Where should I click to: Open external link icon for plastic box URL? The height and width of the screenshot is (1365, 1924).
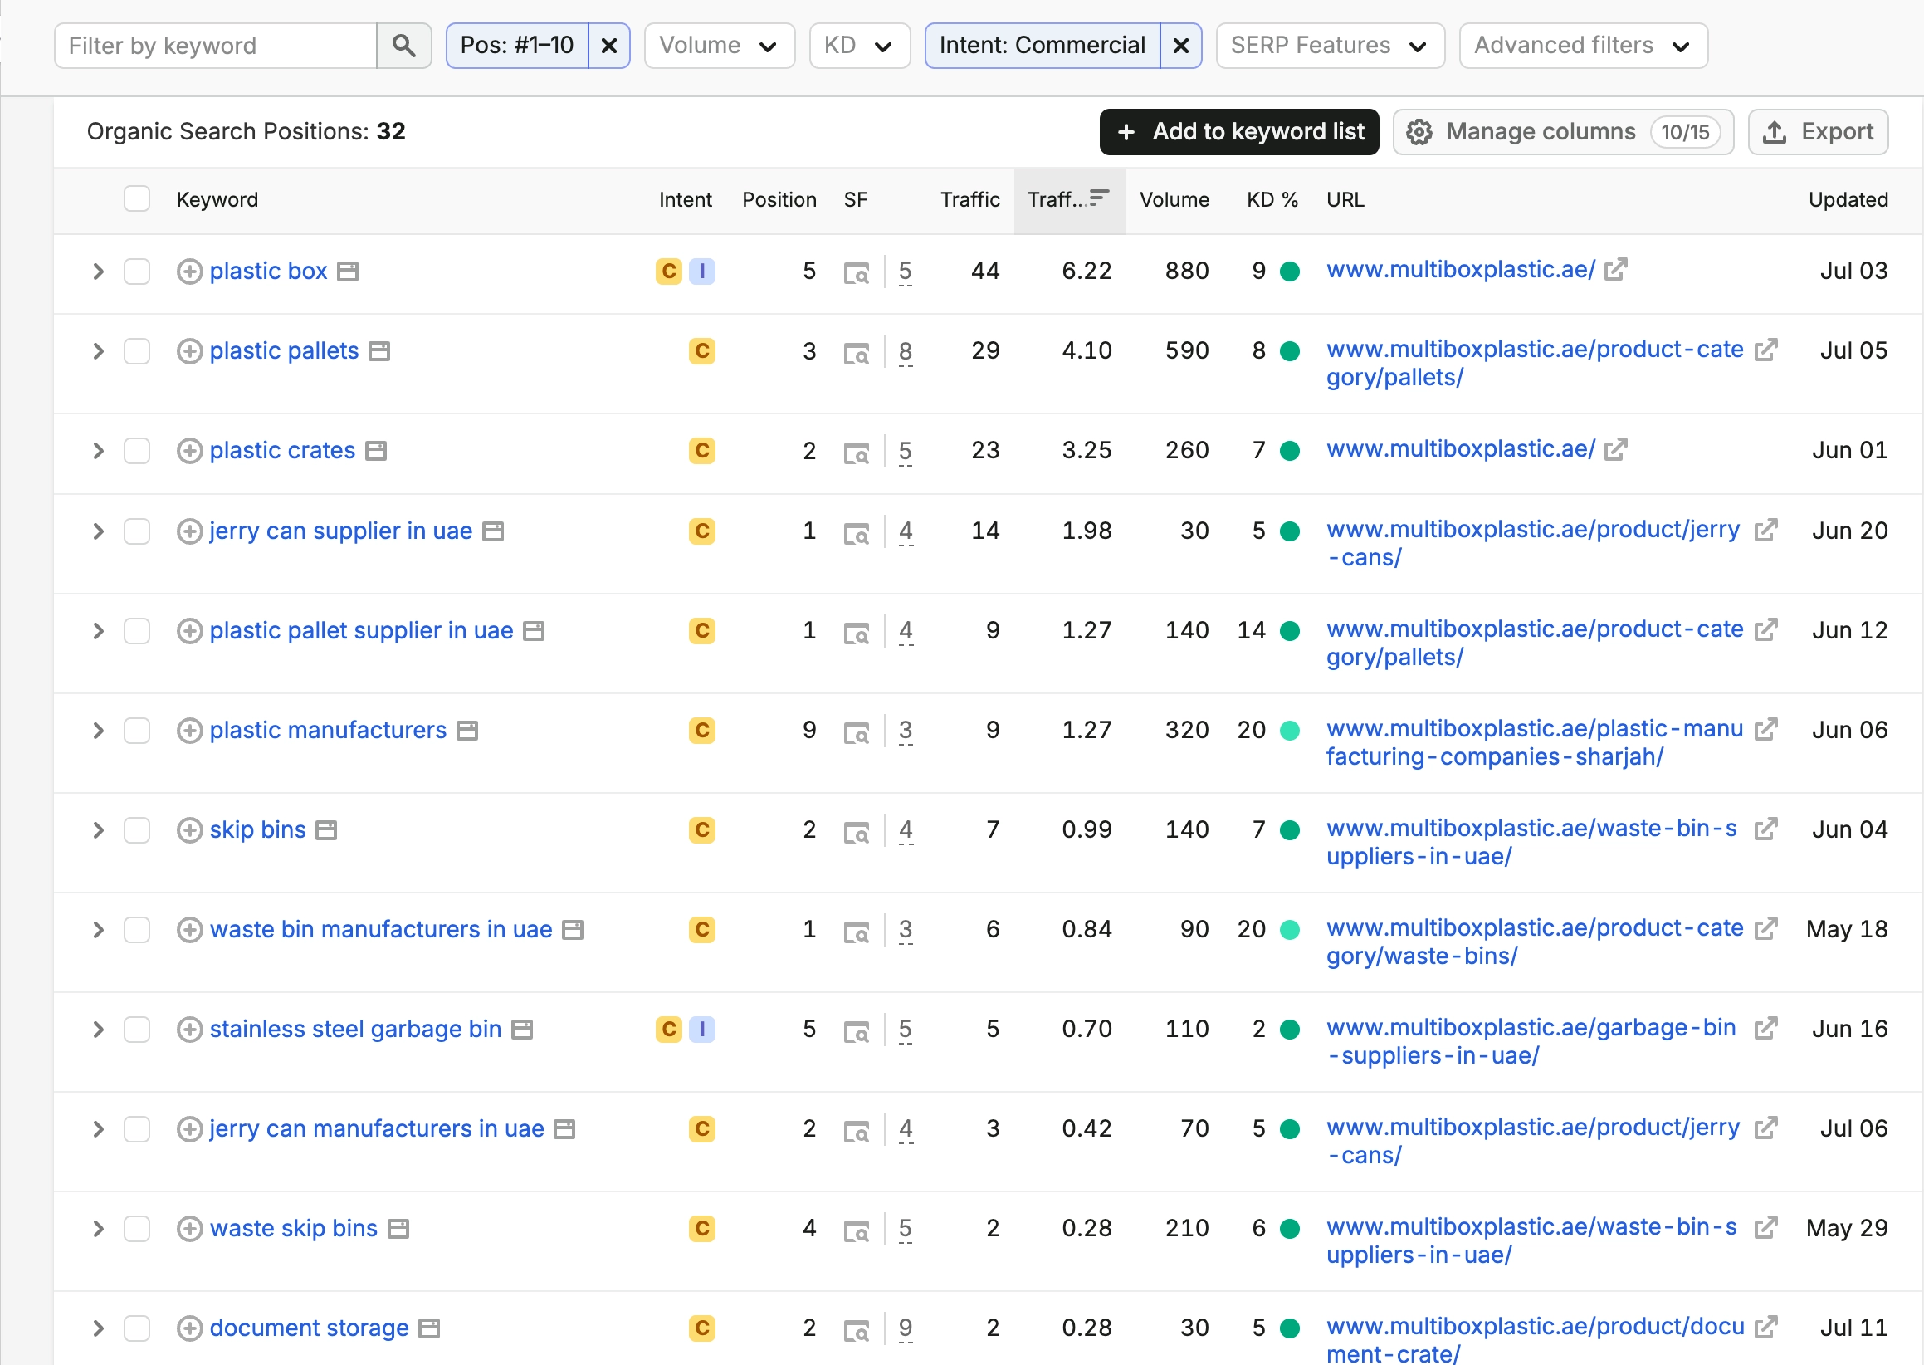(1616, 270)
